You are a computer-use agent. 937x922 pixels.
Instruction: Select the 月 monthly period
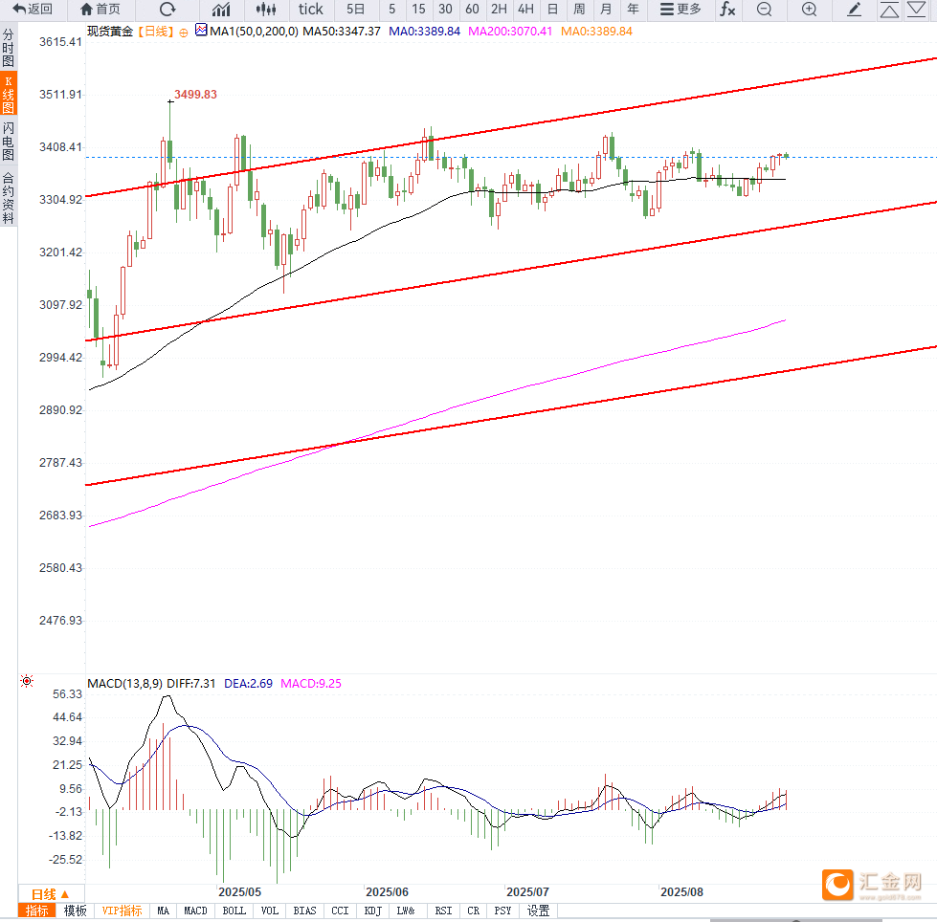(606, 9)
